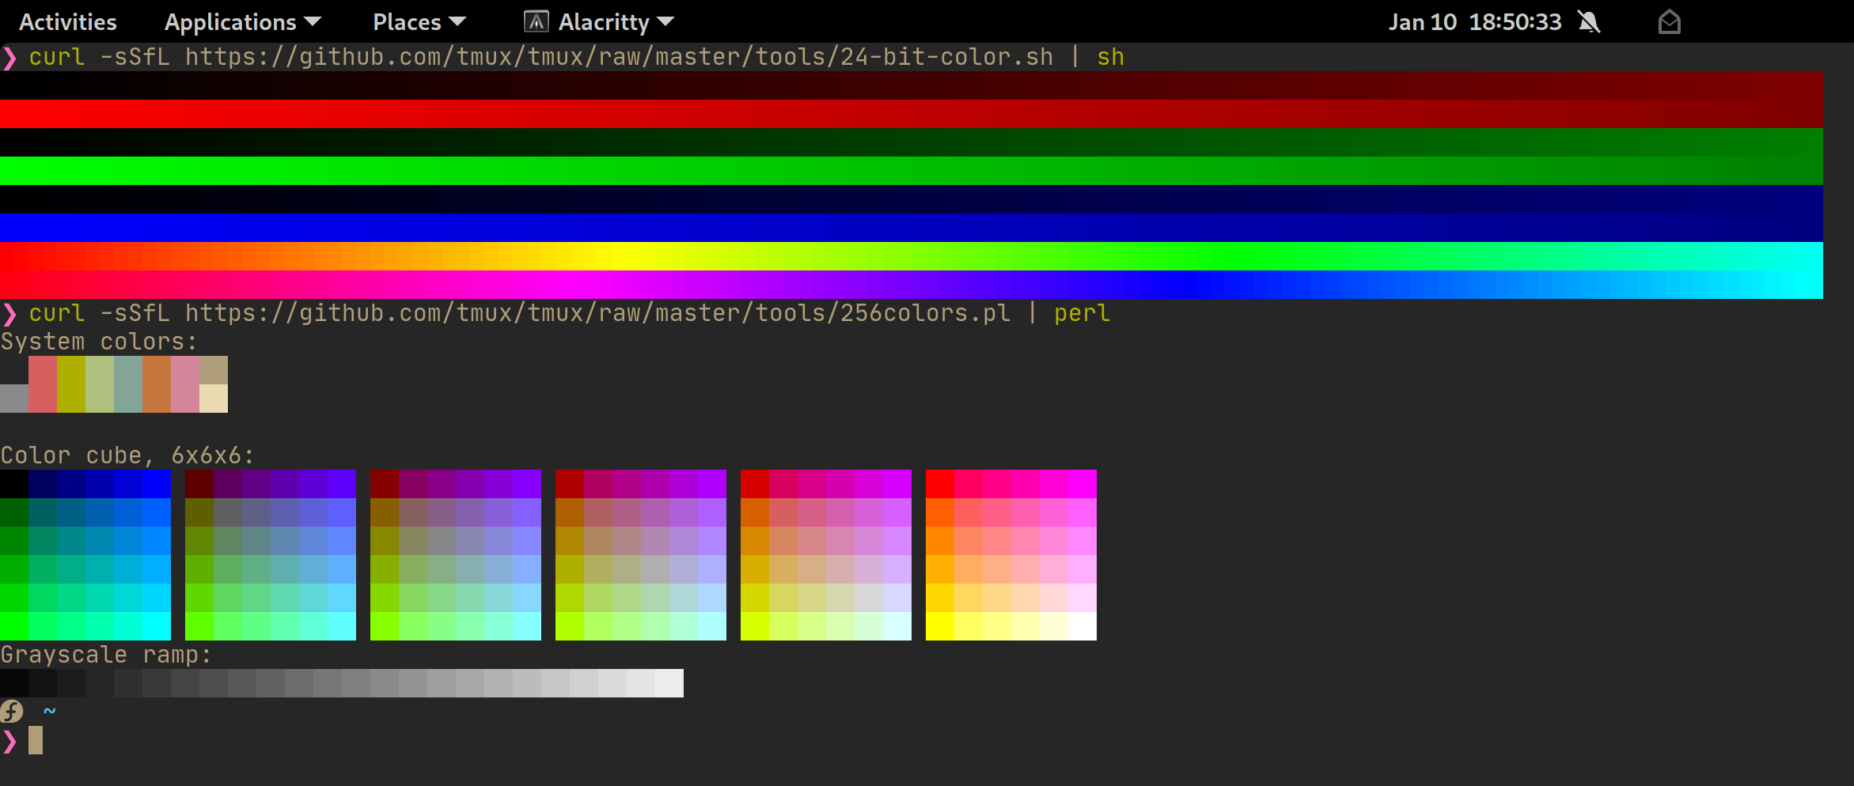The height and width of the screenshot is (786, 1854).
Task: Click the cream bright-white system color swatch
Action: click(214, 399)
